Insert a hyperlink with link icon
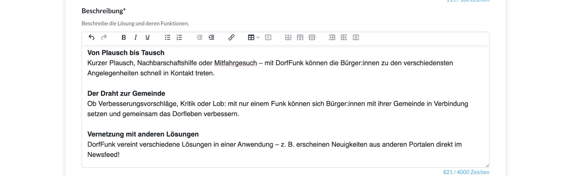 pyautogui.click(x=231, y=37)
